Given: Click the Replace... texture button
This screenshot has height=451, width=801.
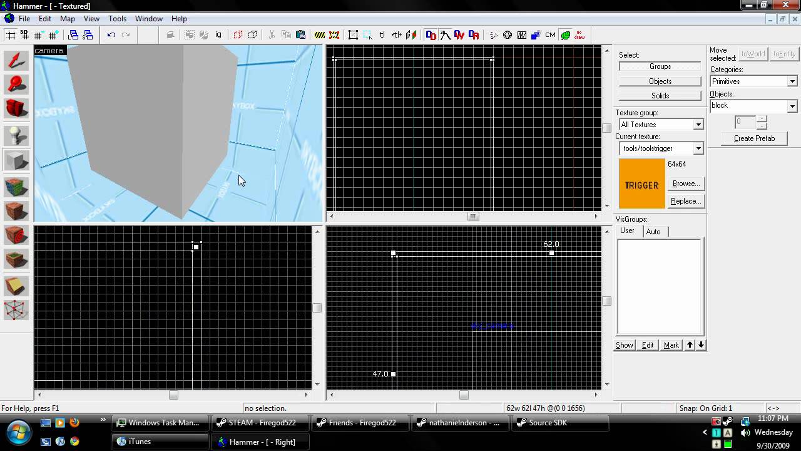Looking at the screenshot, I should pos(686,201).
